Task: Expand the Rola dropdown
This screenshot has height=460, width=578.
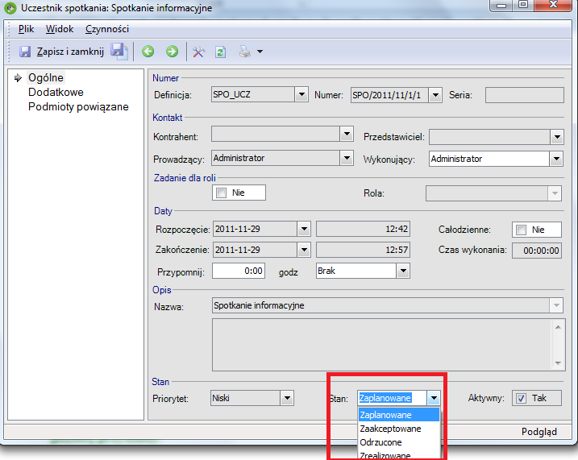Action: [555, 193]
